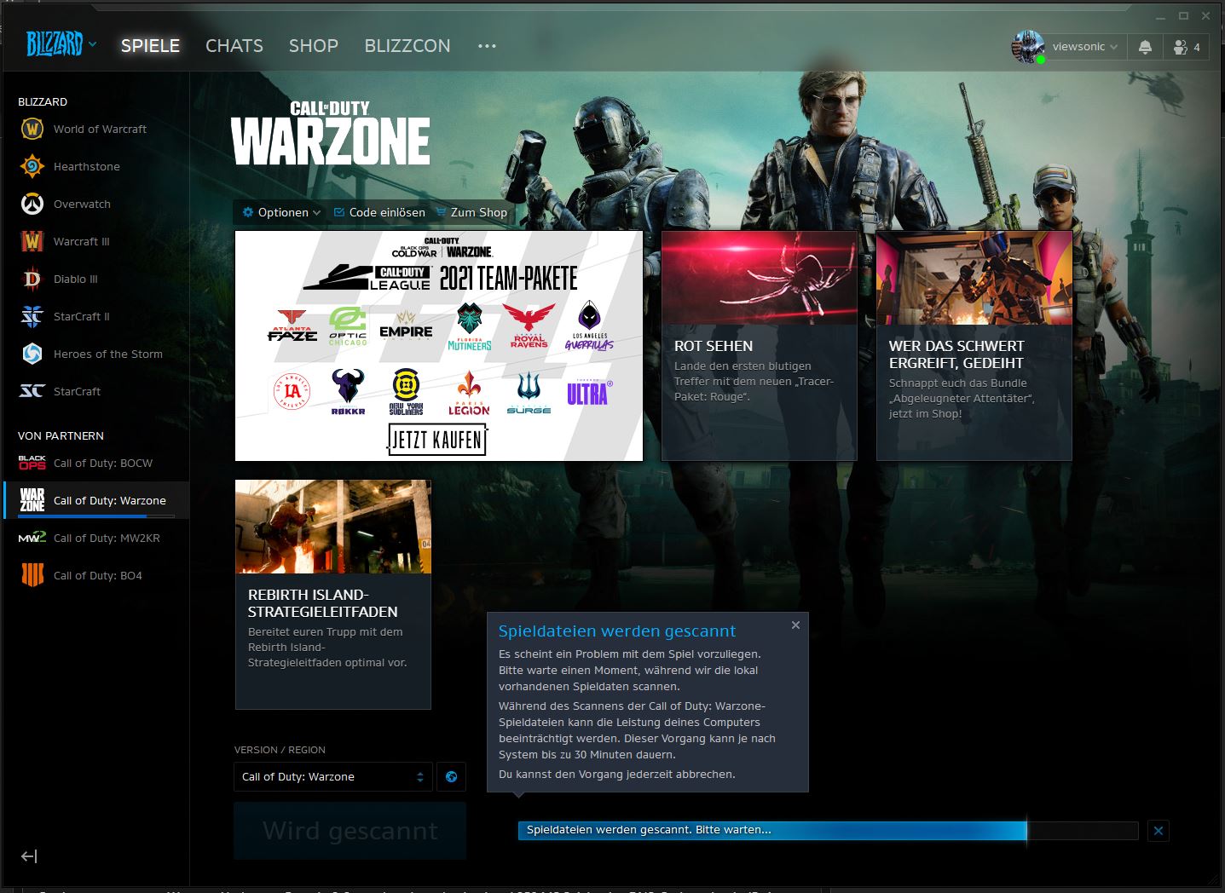1225x893 pixels.
Task: Open the StarCraft II icon
Action: click(x=32, y=316)
